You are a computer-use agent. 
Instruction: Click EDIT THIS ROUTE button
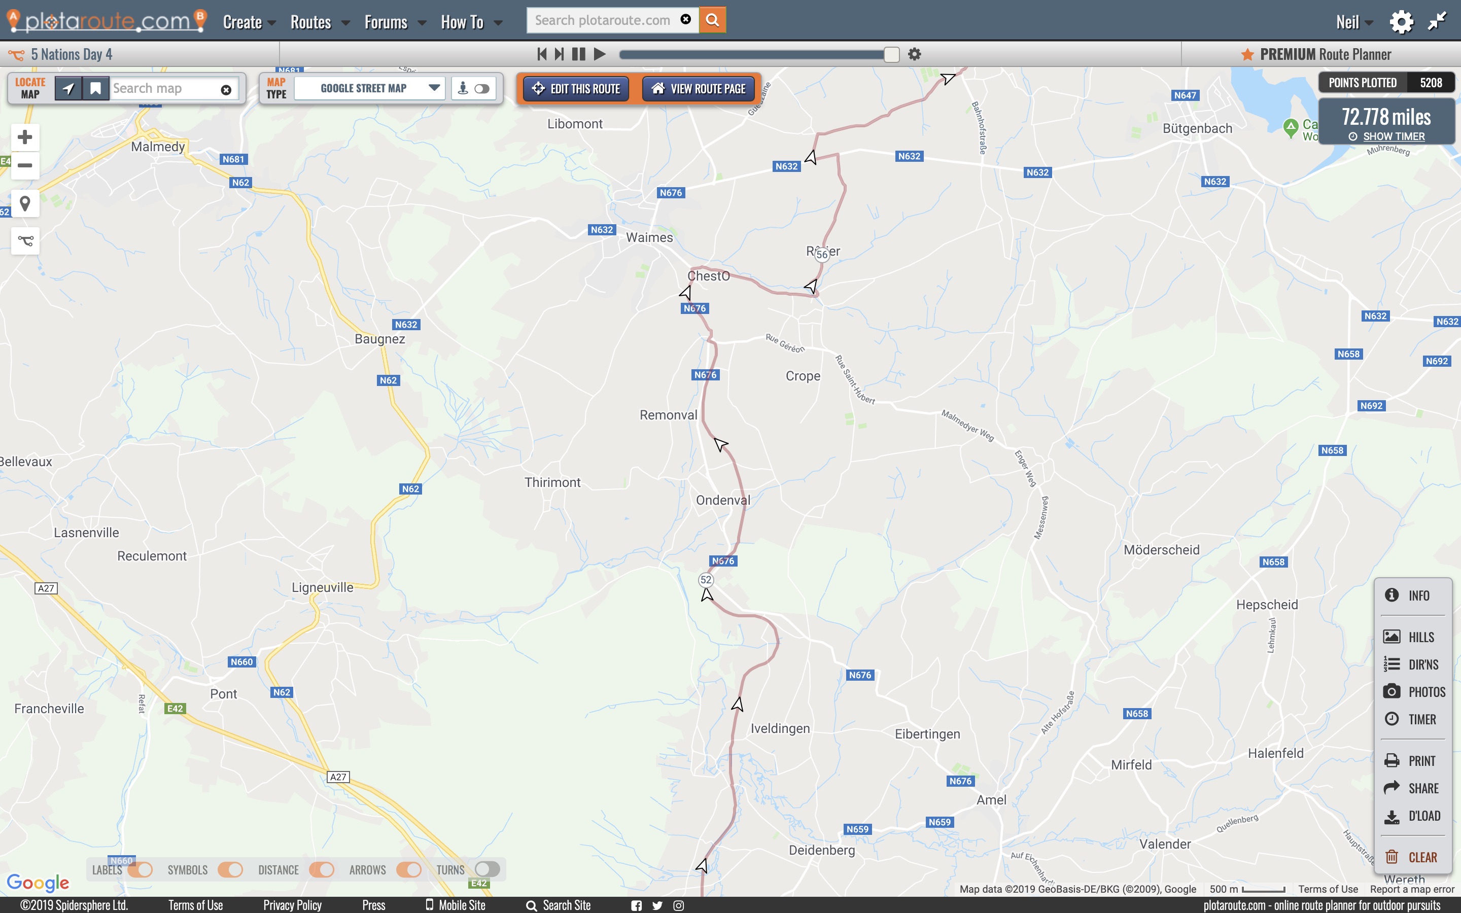click(x=576, y=89)
